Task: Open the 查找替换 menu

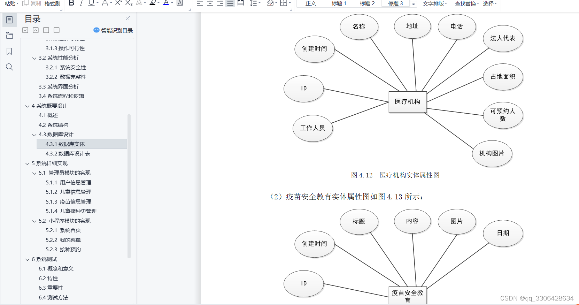Action: pos(467,3)
